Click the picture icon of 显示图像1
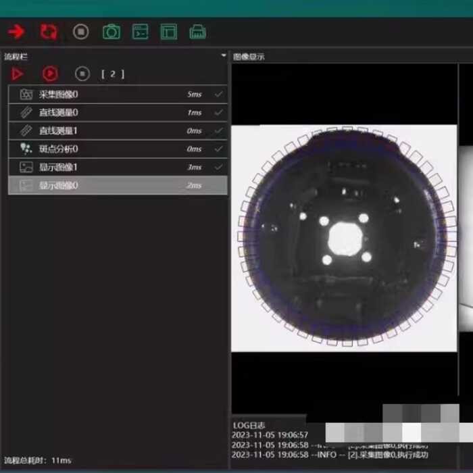The width and height of the screenshot is (473, 473). 26,167
